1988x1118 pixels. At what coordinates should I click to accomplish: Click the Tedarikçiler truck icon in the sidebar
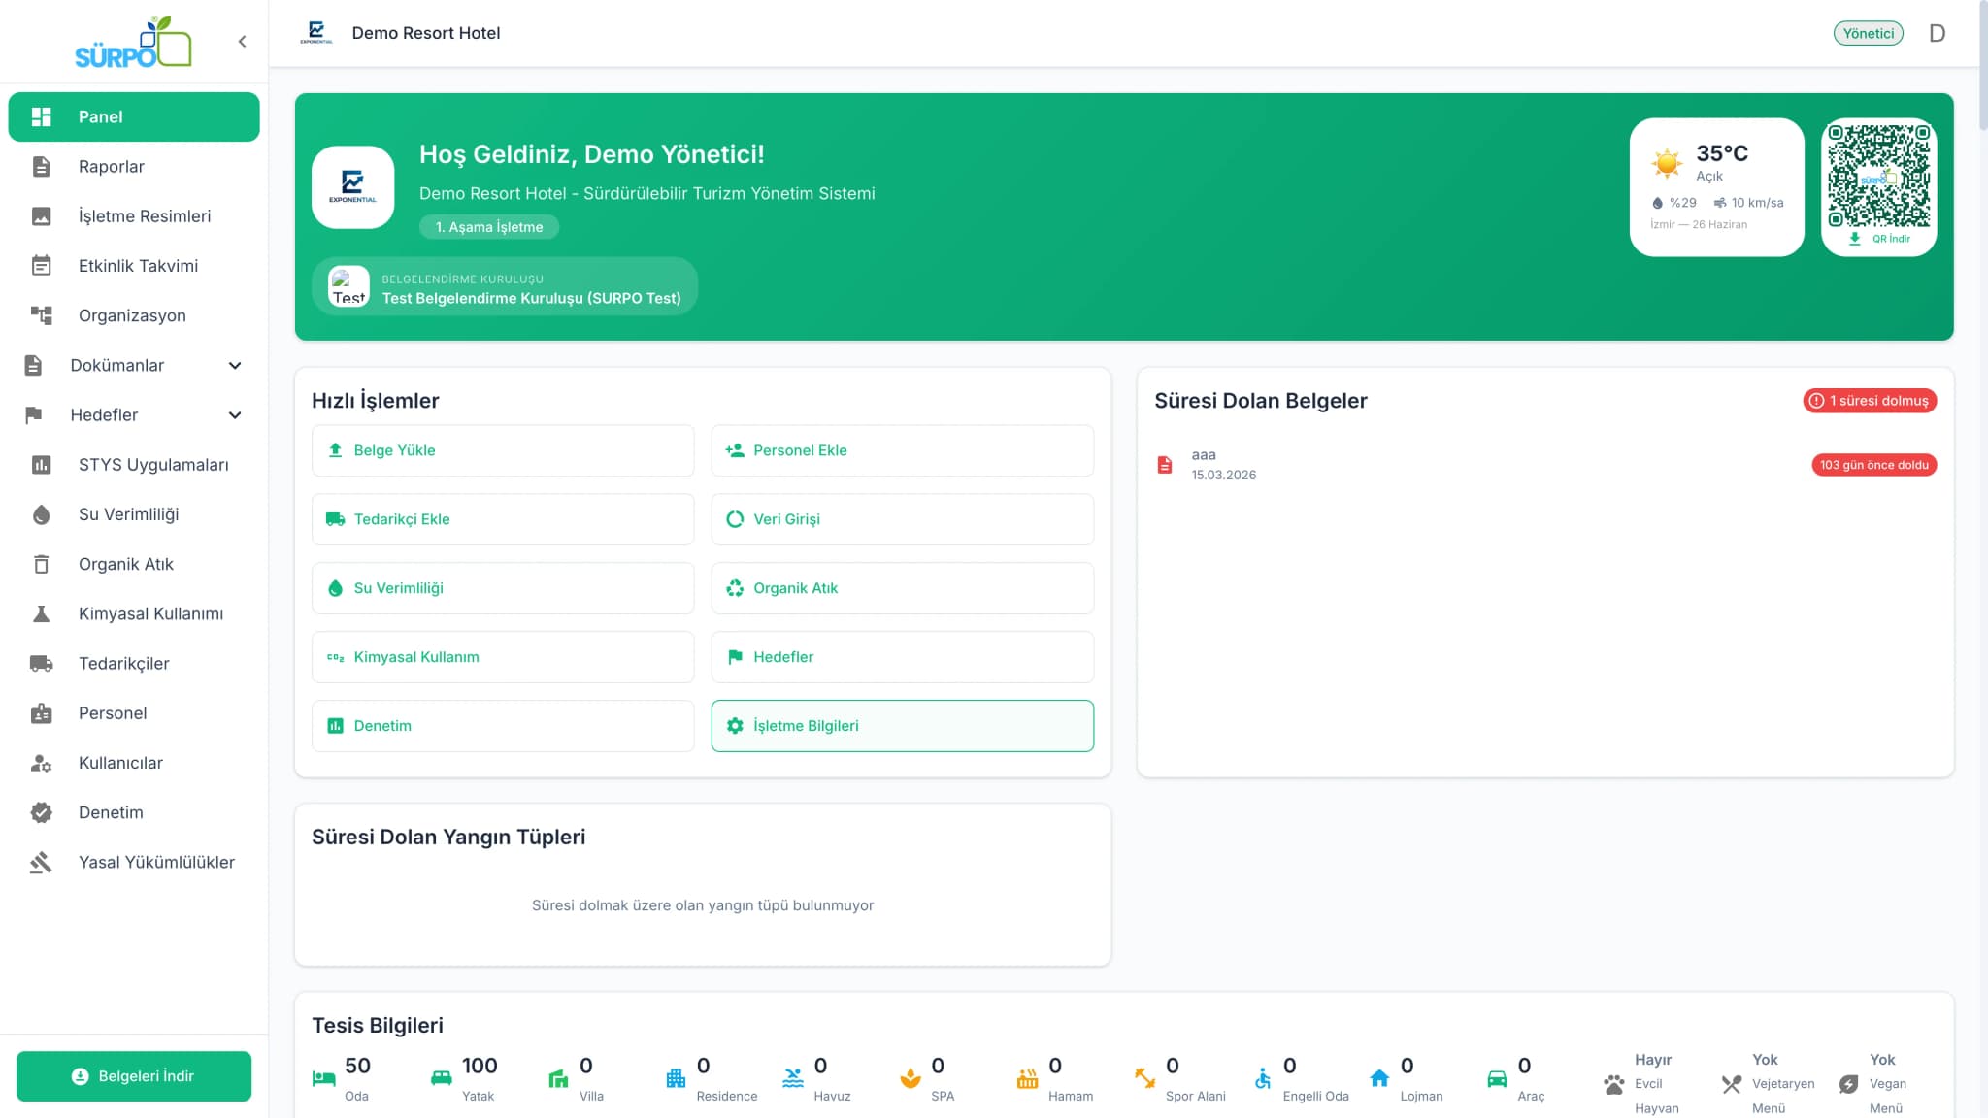[41, 663]
